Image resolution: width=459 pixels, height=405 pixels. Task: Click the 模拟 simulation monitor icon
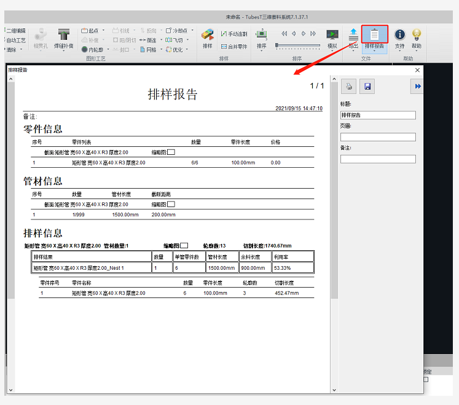(x=332, y=38)
